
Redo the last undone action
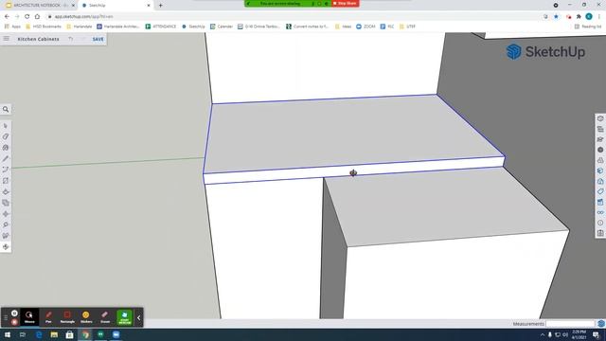point(82,39)
